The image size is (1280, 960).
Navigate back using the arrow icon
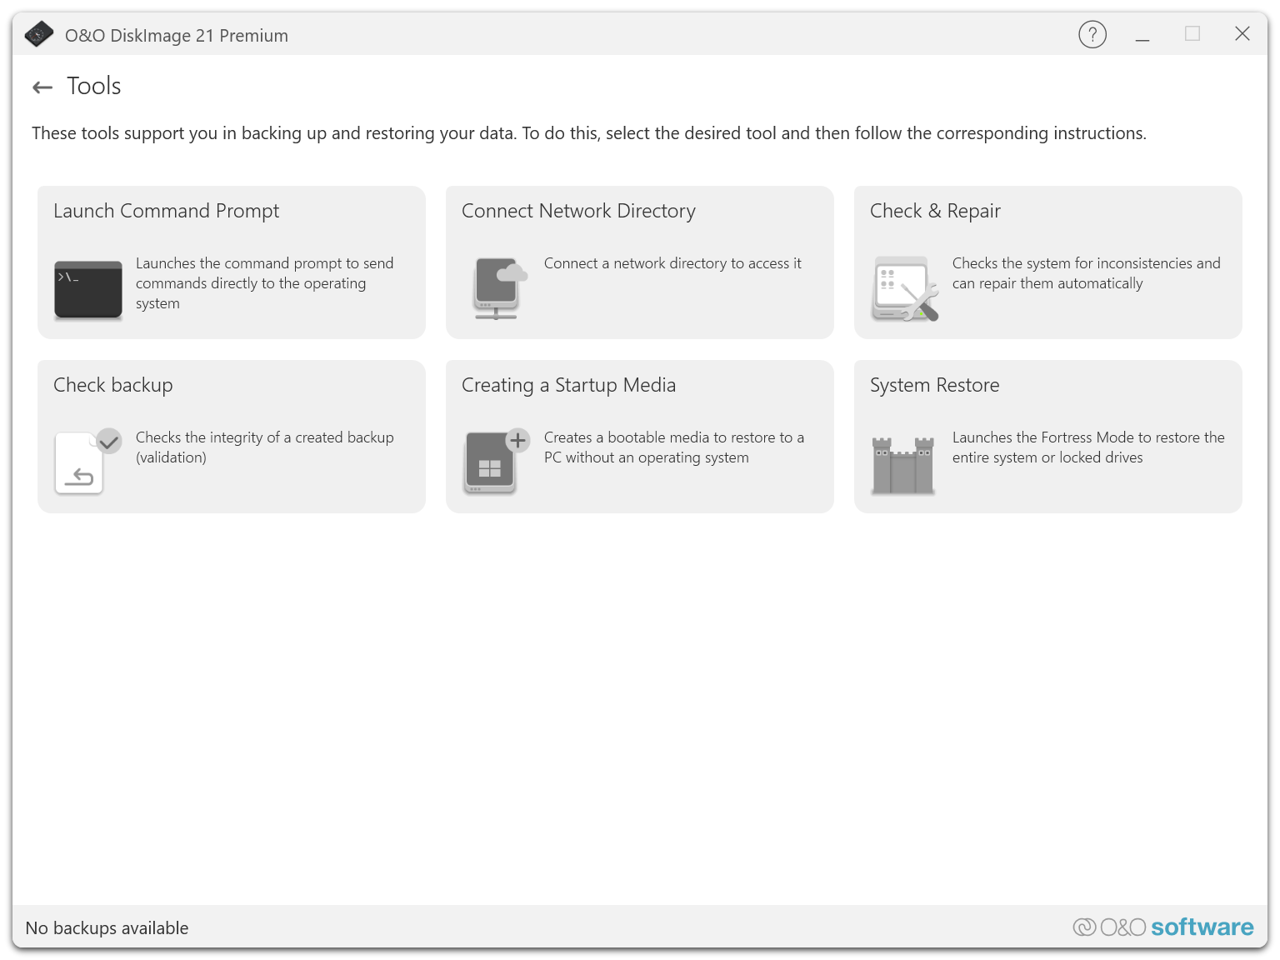point(42,87)
